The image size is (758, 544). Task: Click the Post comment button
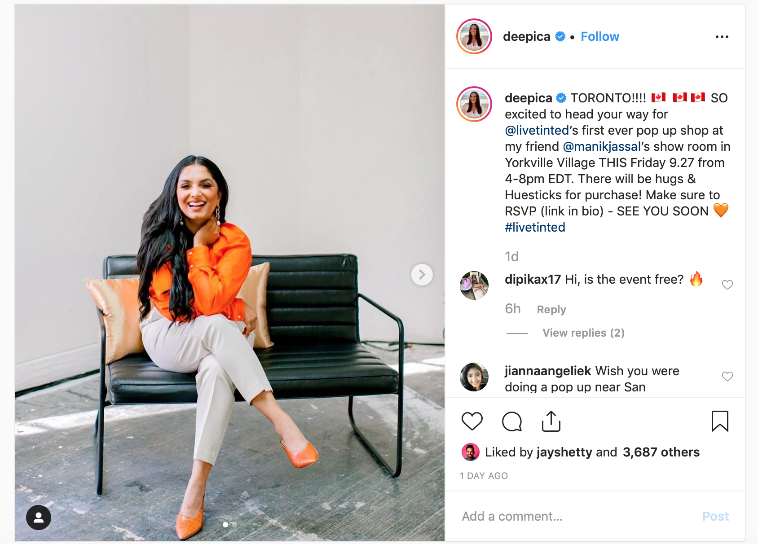(x=715, y=516)
